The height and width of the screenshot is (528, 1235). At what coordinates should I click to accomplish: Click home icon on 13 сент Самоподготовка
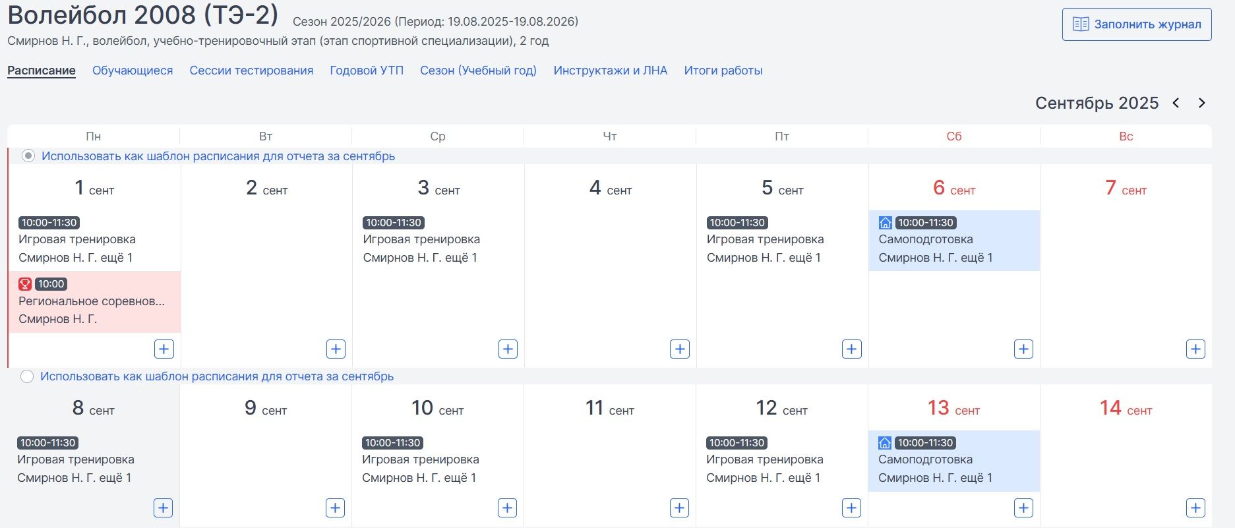[x=885, y=443]
